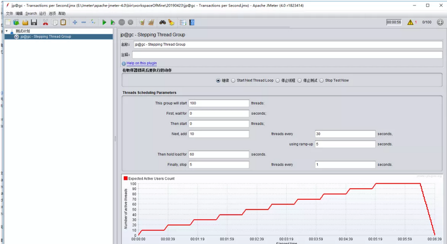The image size is (447, 244).
Task: Select the 继续 radio button
Action: click(218, 81)
